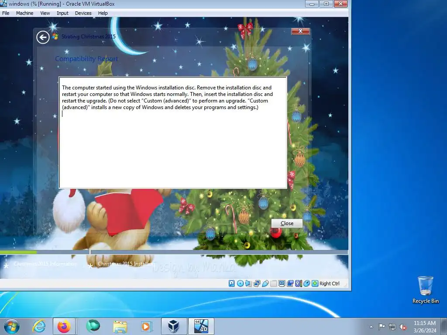Click inside the compatibility report text box
The height and width of the screenshot is (335, 447).
173,133
